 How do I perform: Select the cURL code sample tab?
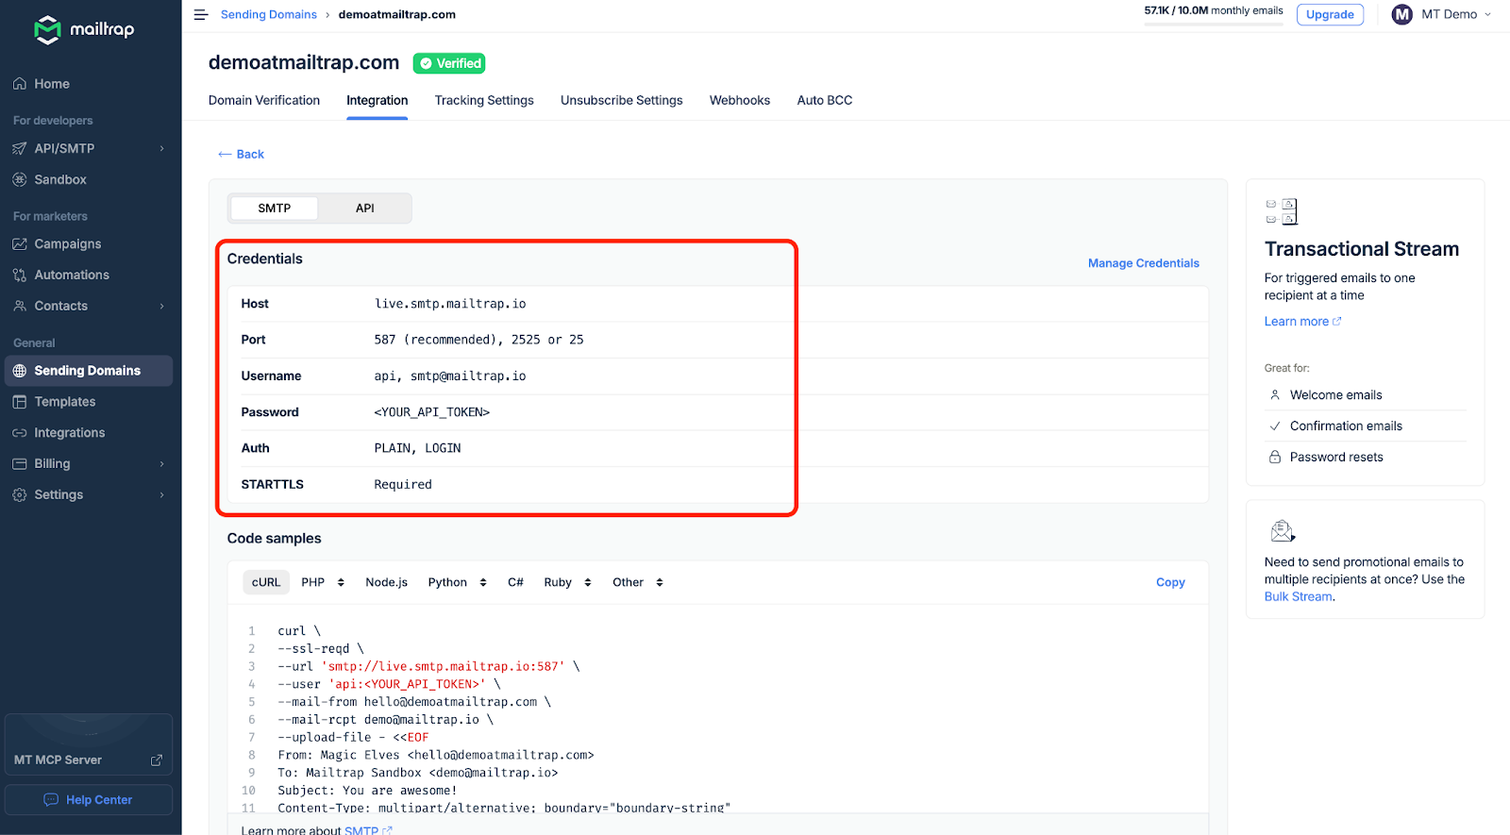[x=266, y=582]
